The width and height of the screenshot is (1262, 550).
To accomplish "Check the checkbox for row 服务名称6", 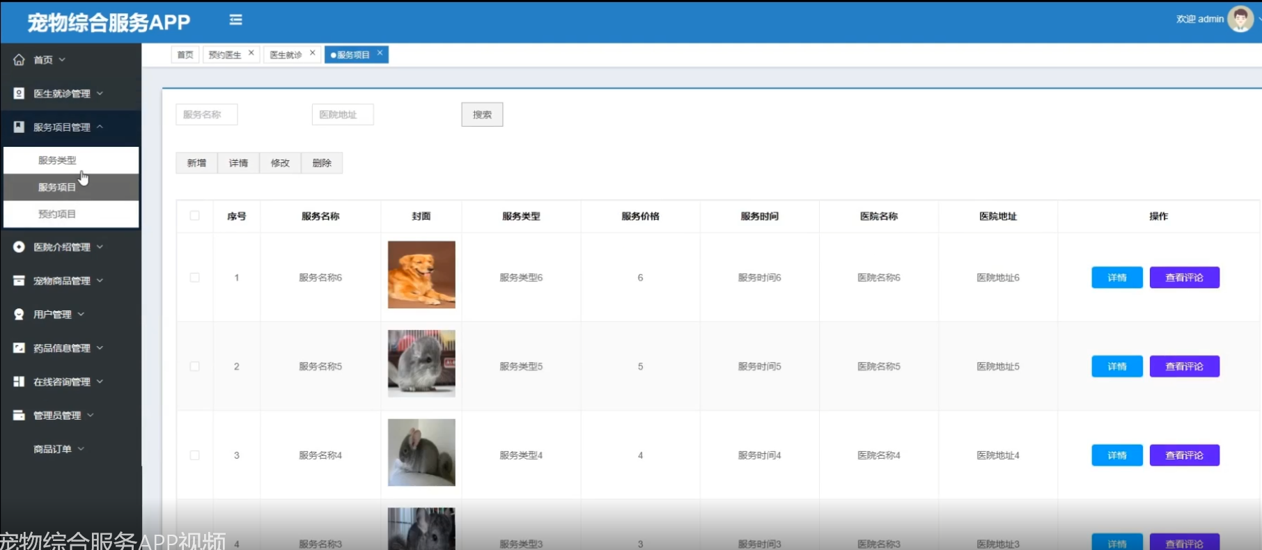I will (x=194, y=277).
